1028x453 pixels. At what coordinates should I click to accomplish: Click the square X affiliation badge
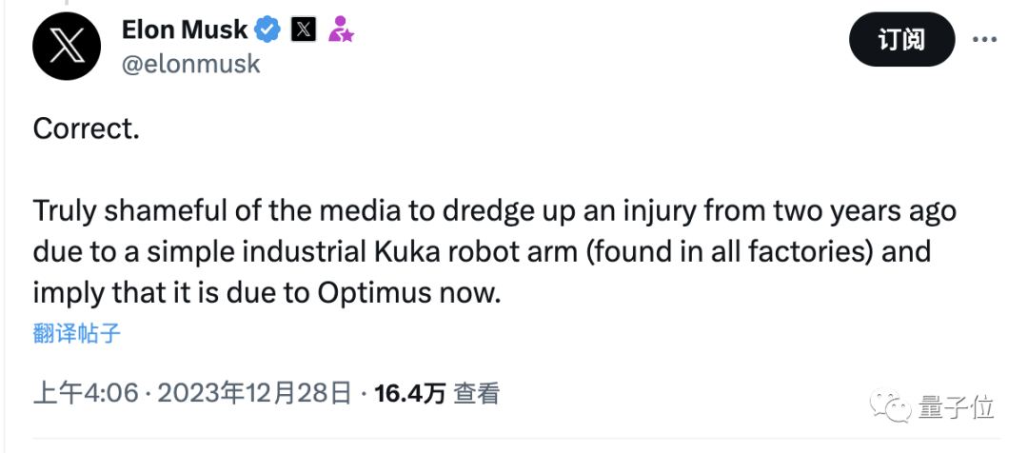pos(303,30)
